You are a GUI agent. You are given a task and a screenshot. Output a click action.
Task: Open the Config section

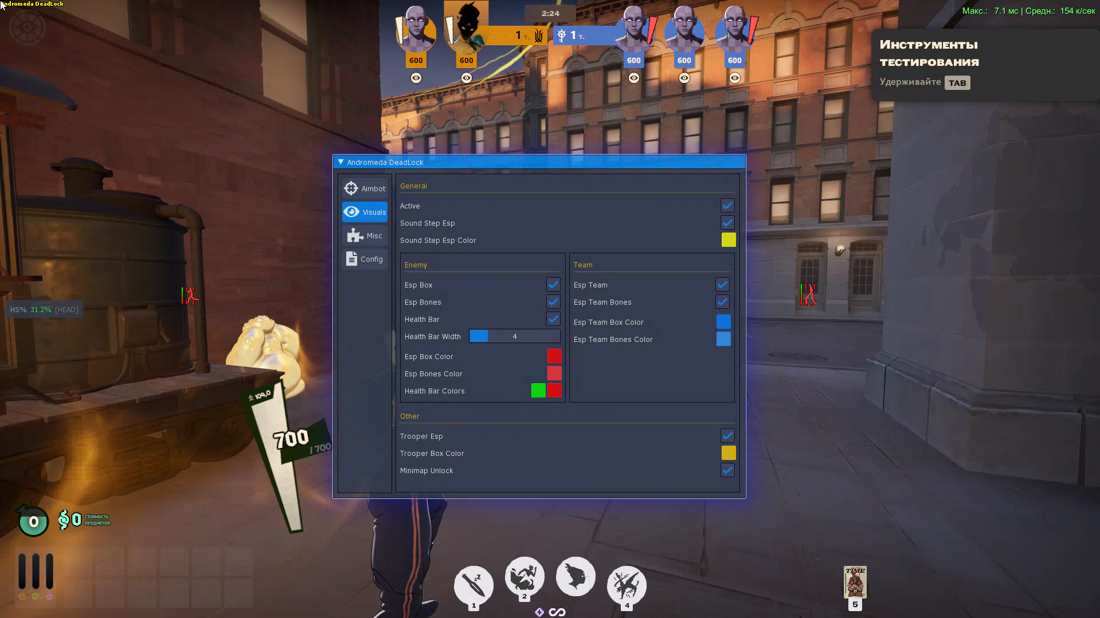(365, 259)
